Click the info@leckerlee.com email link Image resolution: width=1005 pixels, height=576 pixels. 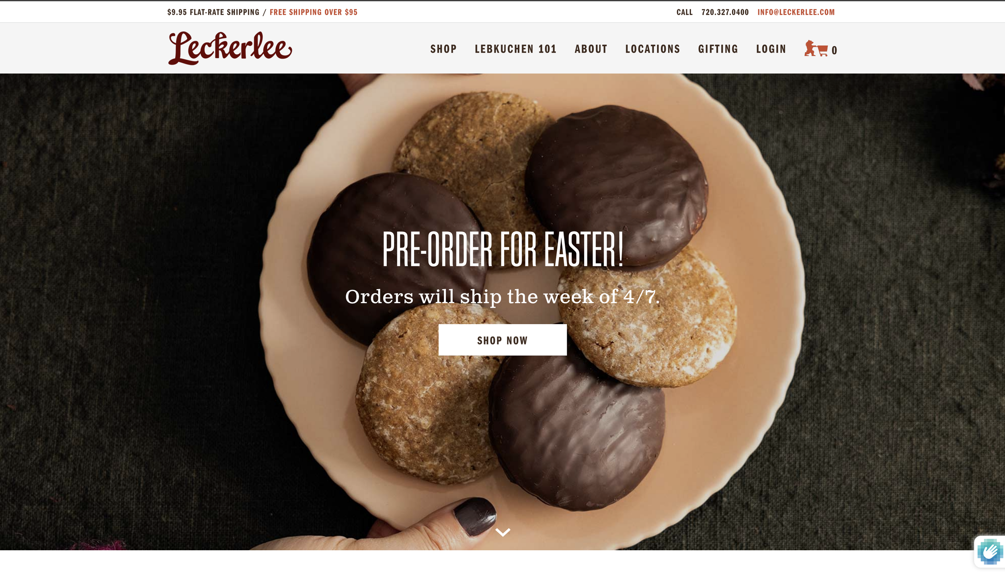796,12
